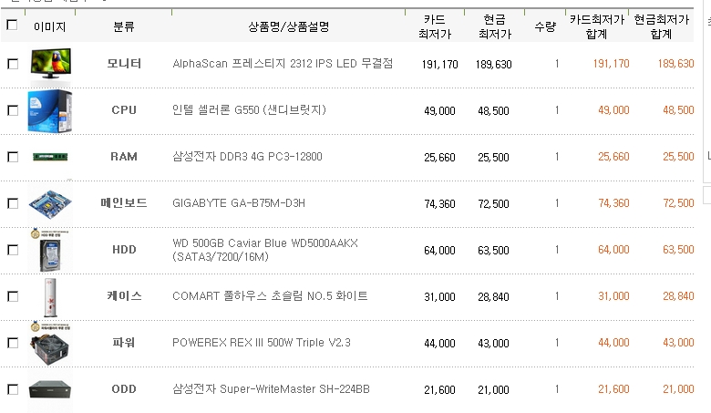
Task: Click the Samsung ODD drive image
Action: pos(50,389)
